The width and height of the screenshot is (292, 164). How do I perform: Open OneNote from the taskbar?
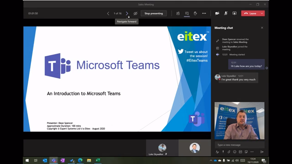click(x=63, y=160)
